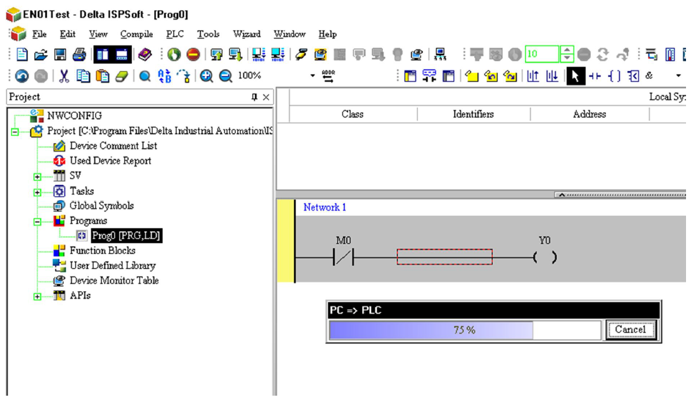This screenshot has height=402, width=693.
Task: Click the Save floppy disk icon
Action: [x=60, y=54]
